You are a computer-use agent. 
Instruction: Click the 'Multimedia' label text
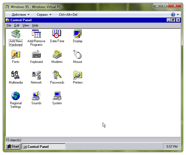coord(16,82)
